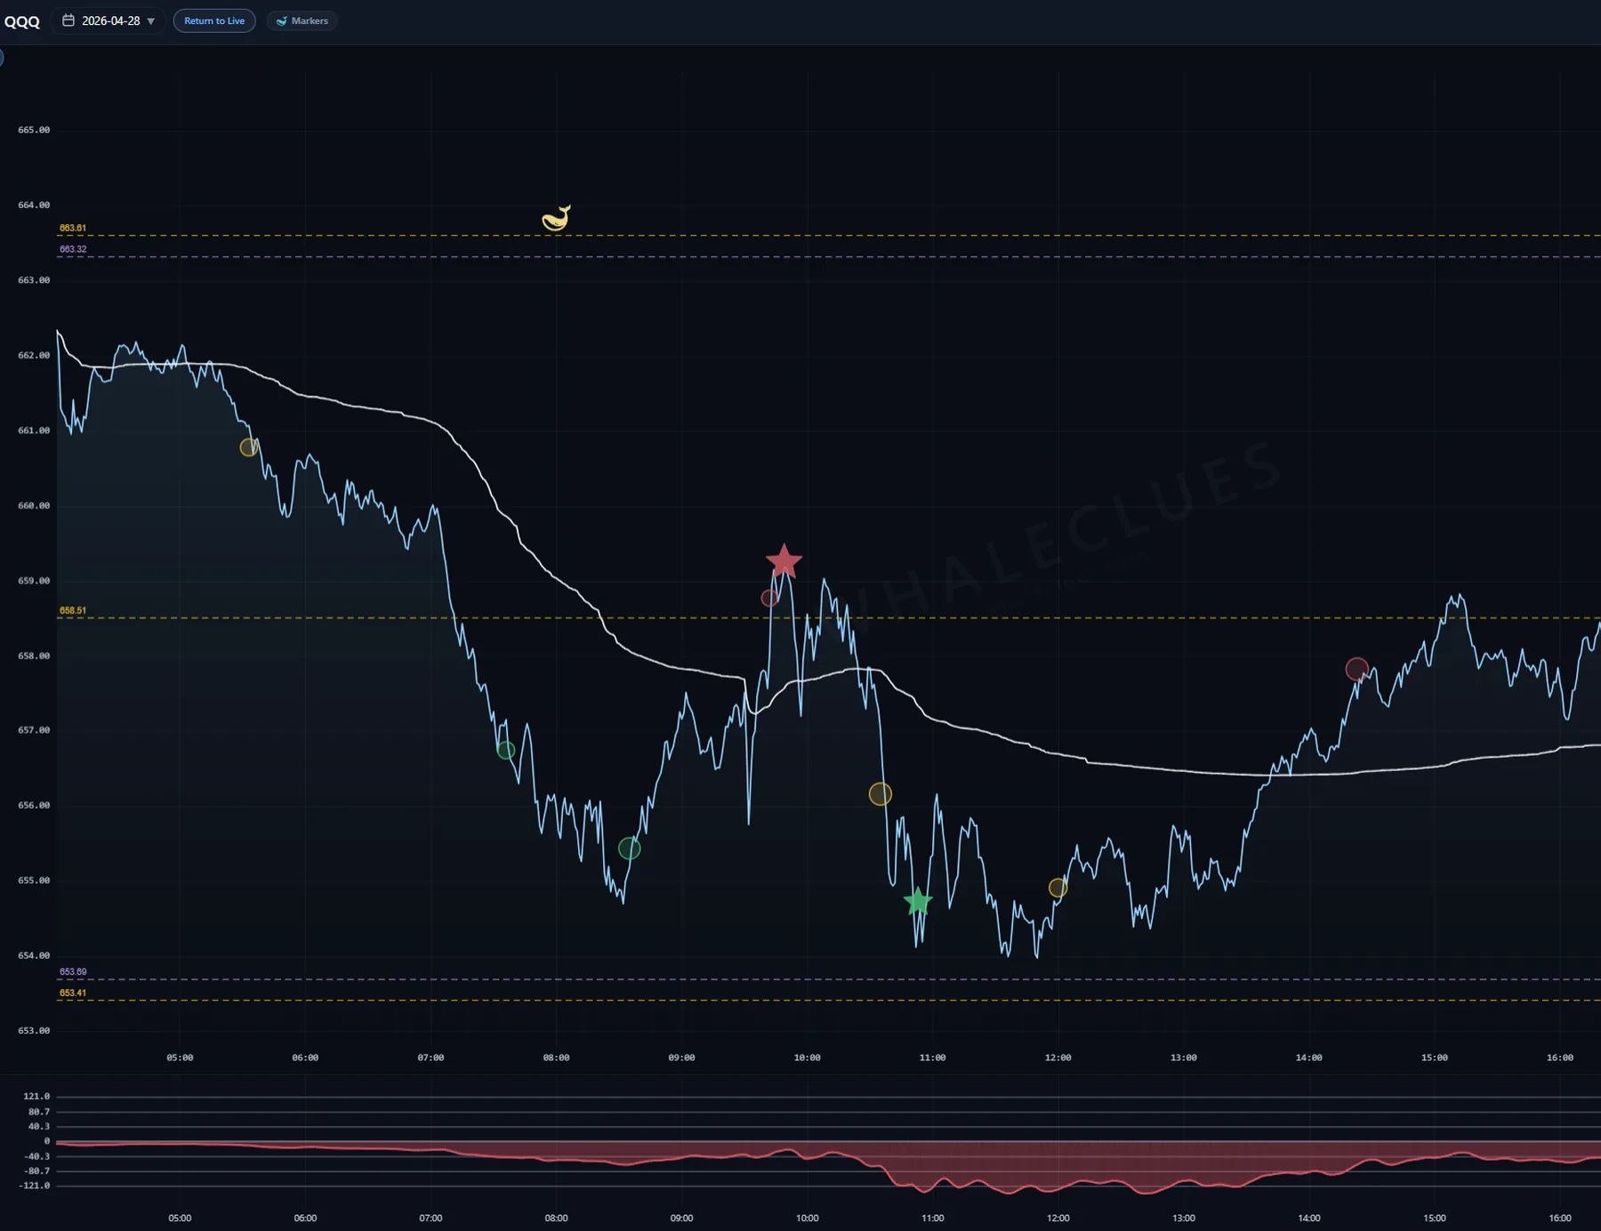Click the 654.00 price axis label
This screenshot has height=1231, width=1601.
pos(34,956)
